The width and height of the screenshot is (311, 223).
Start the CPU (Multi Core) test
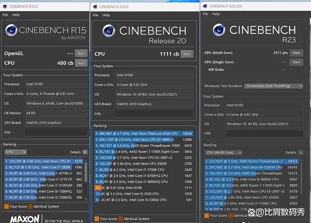[x=296, y=52]
